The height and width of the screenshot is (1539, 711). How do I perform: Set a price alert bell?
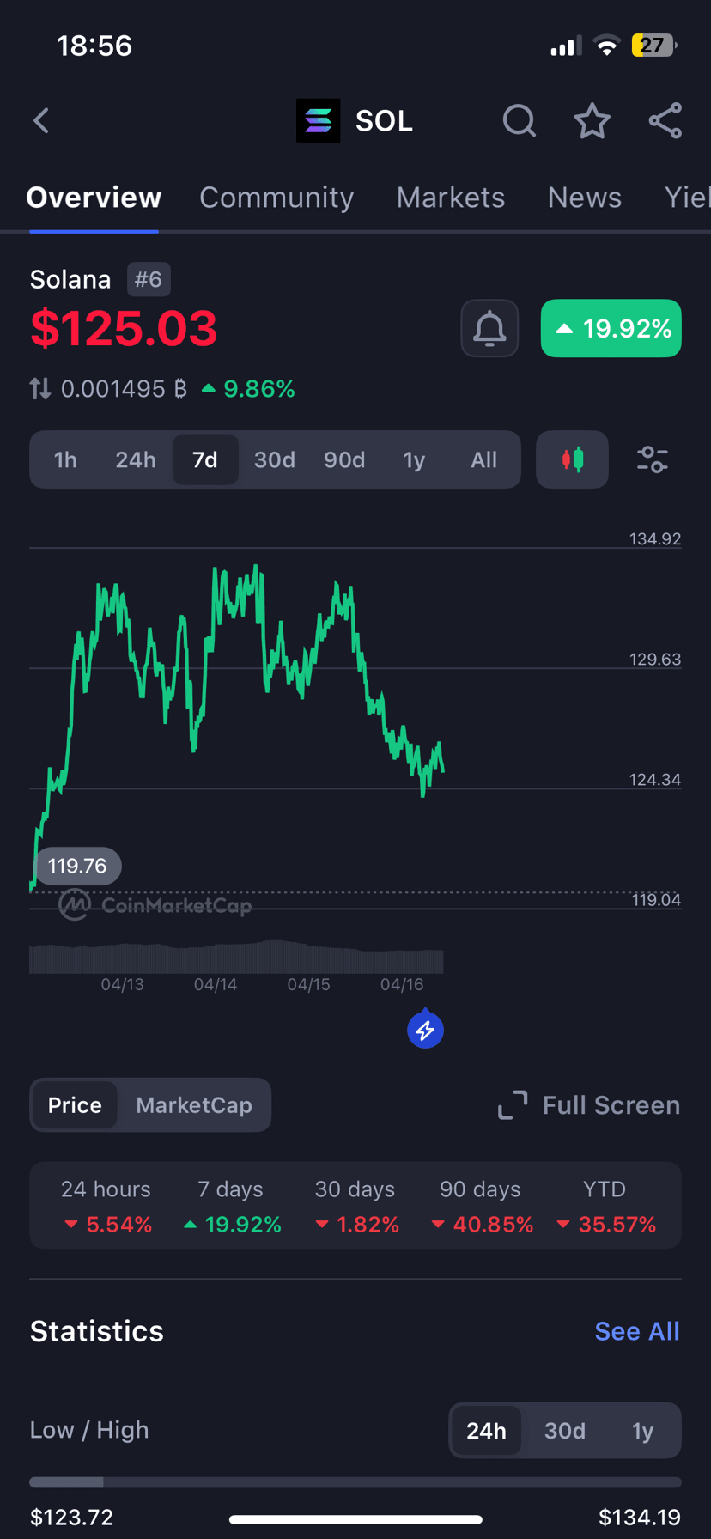point(489,328)
